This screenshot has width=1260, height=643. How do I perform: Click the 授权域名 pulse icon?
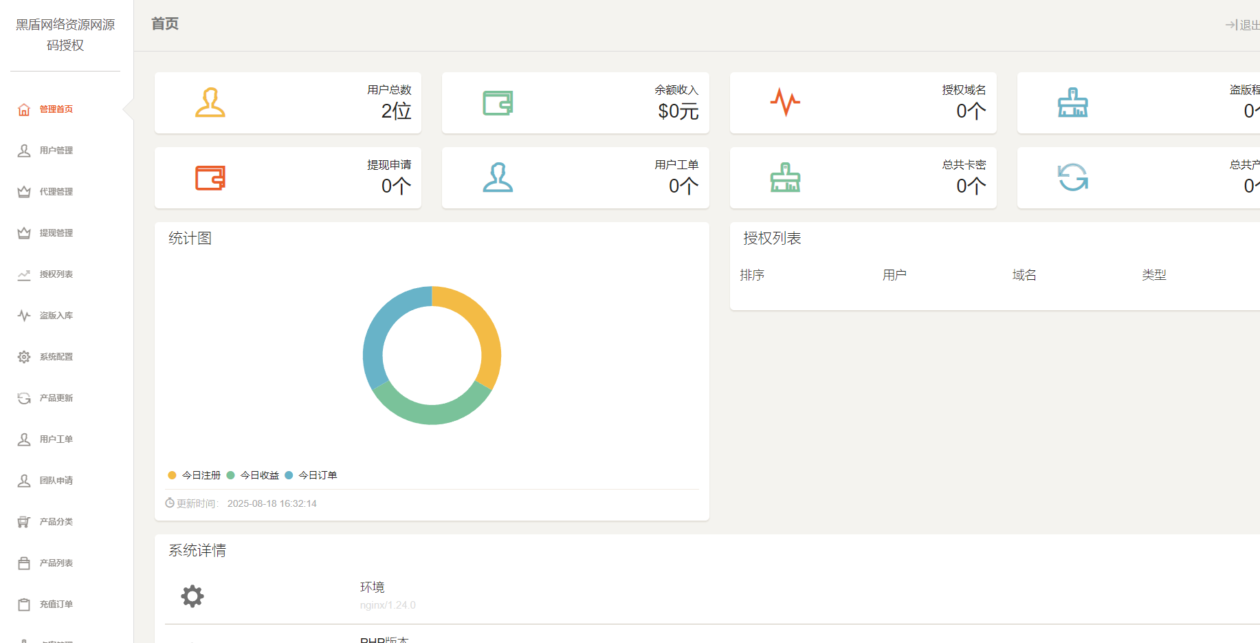pos(785,103)
